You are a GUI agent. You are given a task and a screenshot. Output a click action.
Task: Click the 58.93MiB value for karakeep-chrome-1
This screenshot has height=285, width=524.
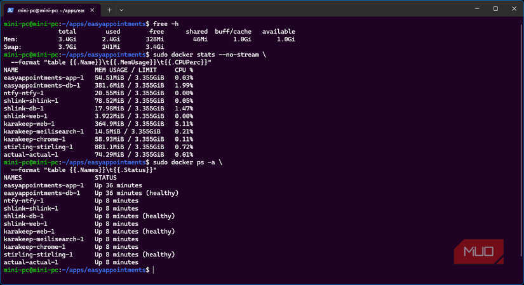[x=109, y=139]
